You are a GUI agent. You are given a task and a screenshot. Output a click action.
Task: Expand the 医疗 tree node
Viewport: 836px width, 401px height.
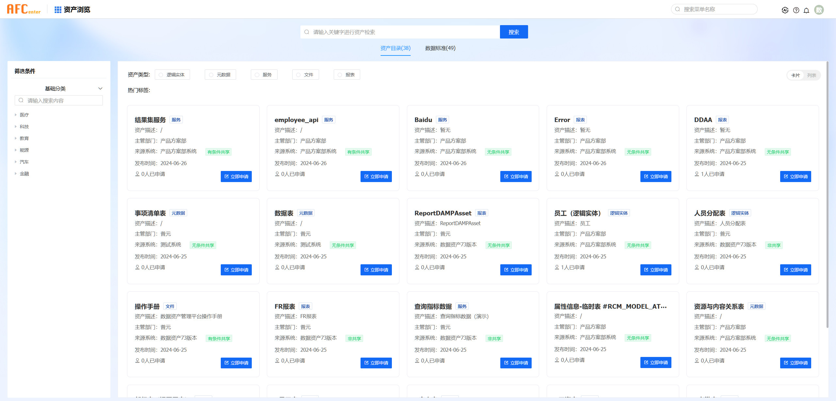[x=15, y=115]
